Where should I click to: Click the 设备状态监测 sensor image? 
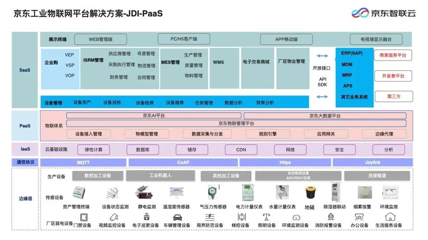[x=112, y=193]
